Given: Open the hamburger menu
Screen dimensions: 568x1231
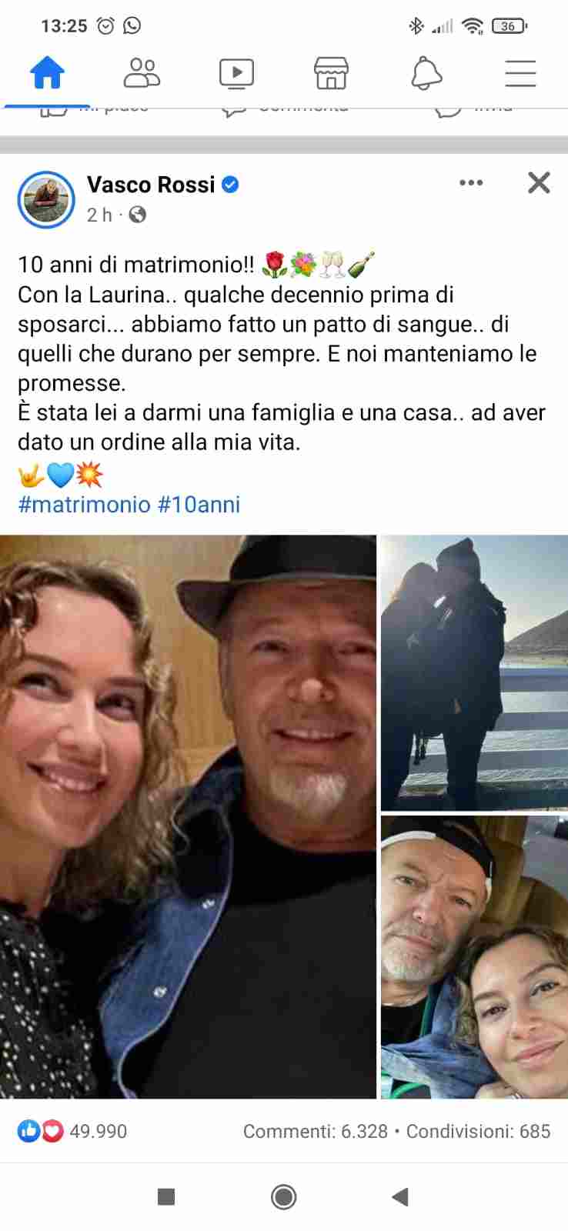Looking at the screenshot, I should [520, 74].
